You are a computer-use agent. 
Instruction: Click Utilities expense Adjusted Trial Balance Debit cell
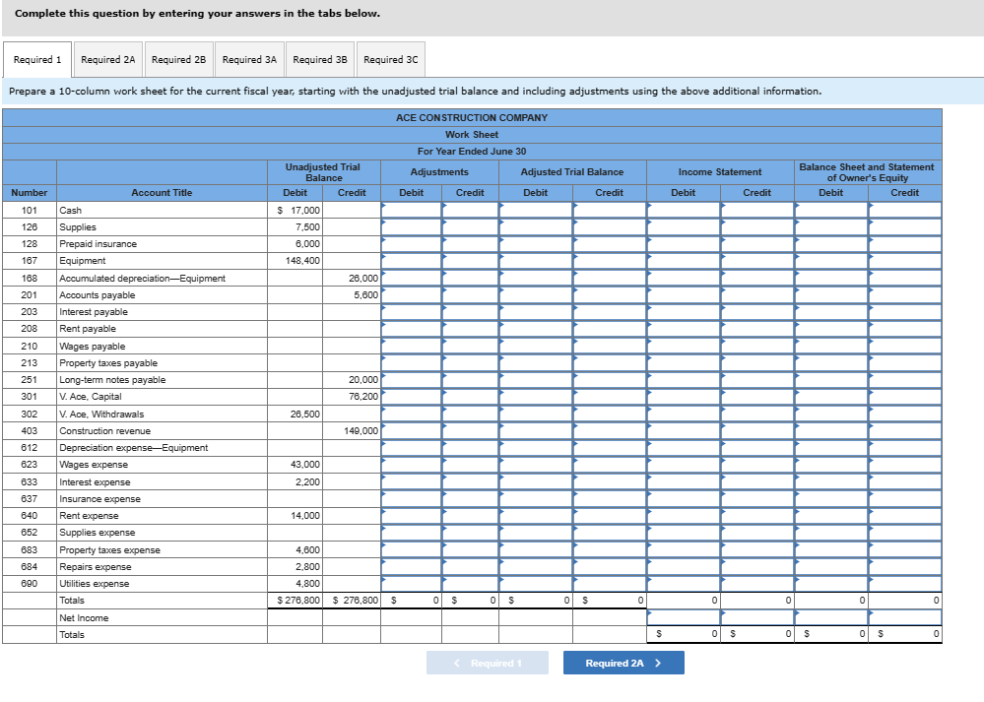pos(536,584)
